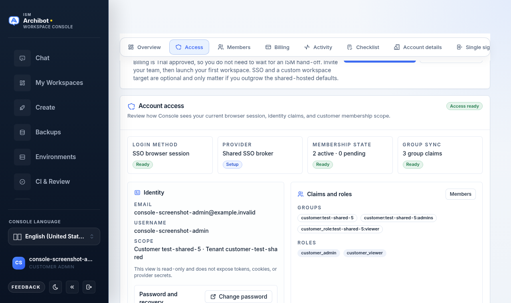Open the Account details tab

[x=418, y=47]
